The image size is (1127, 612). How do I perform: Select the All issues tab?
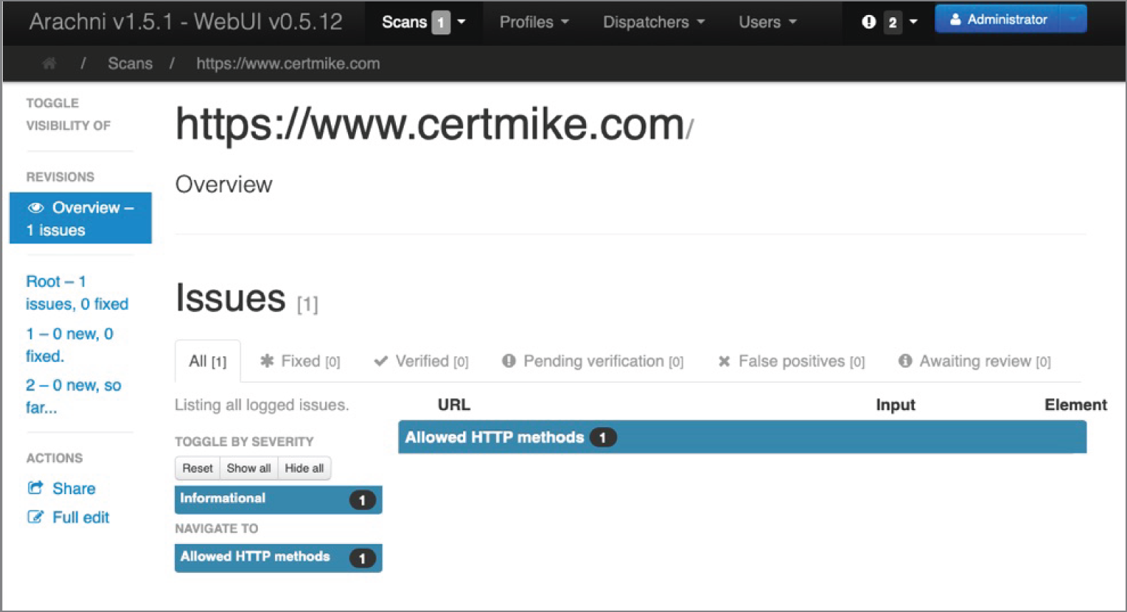tap(208, 361)
